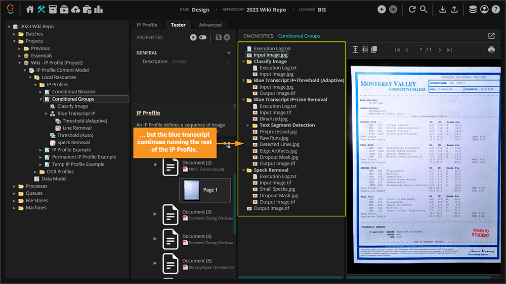Click the refresh icon in top bar
This screenshot has width=506, height=284.
click(412, 9)
